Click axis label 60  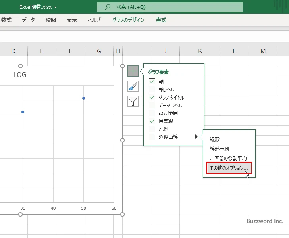[x=114, y=208]
